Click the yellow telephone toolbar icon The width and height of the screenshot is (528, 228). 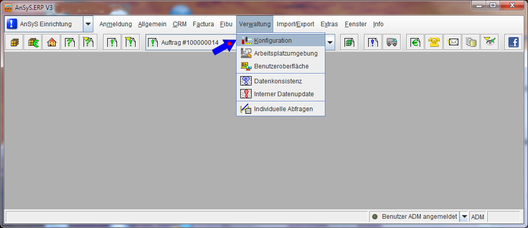pyautogui.click(x=434, y=43)
